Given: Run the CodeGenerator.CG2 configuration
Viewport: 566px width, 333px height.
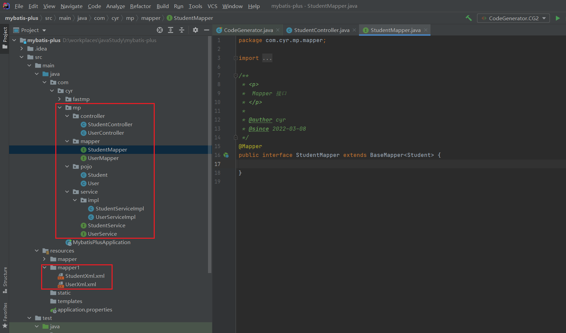Looking at the screenshot, I should pos(558,18).
